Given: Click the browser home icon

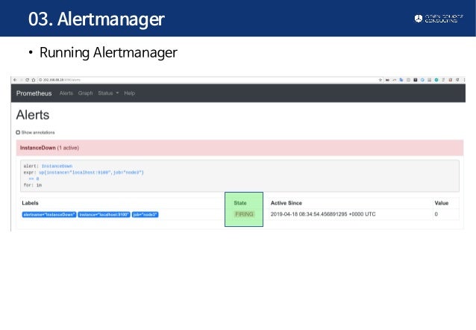Looking at the screenshot, I should 34,80.
